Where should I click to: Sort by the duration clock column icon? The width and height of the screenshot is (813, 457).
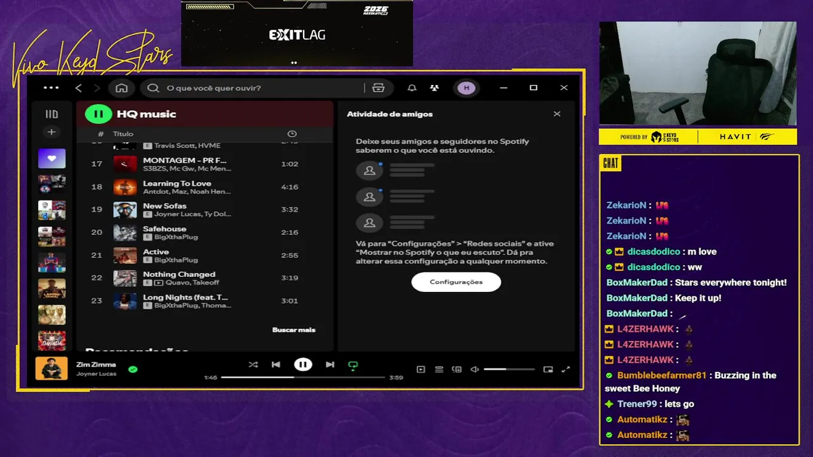(x=292, y=134)
